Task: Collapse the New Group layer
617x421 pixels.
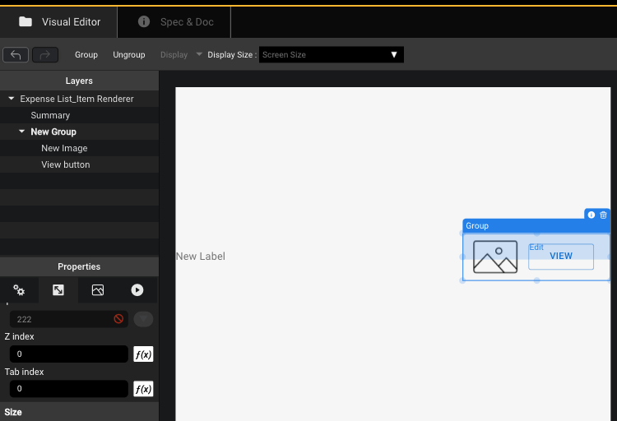Action: pos(22,132)
